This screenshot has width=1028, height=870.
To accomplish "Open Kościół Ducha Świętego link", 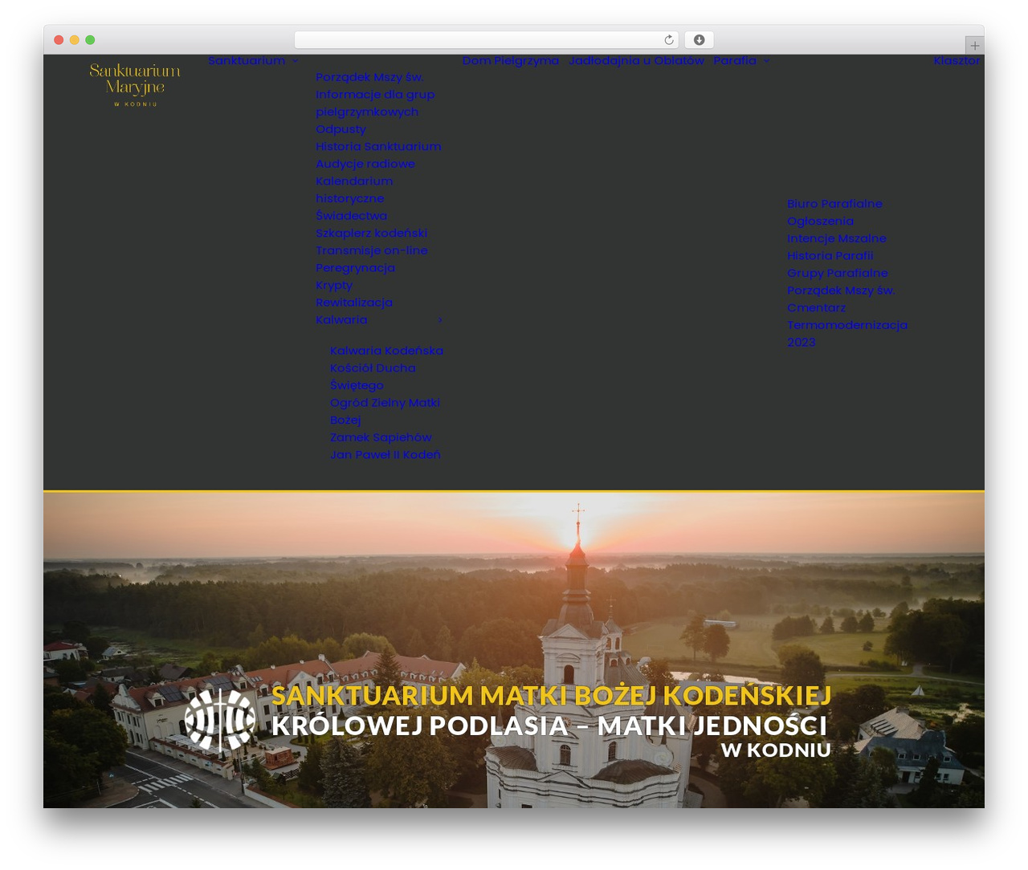I will point(373,376).
